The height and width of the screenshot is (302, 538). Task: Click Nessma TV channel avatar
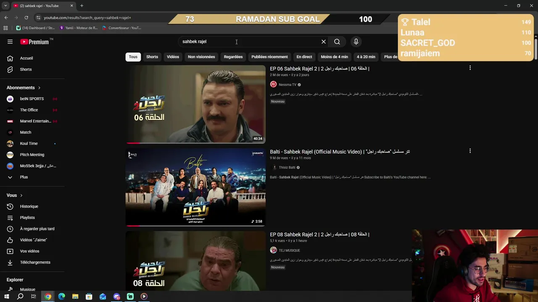[x=273, y=84]
